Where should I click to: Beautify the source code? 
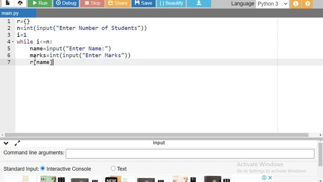(x=172, y=3)
